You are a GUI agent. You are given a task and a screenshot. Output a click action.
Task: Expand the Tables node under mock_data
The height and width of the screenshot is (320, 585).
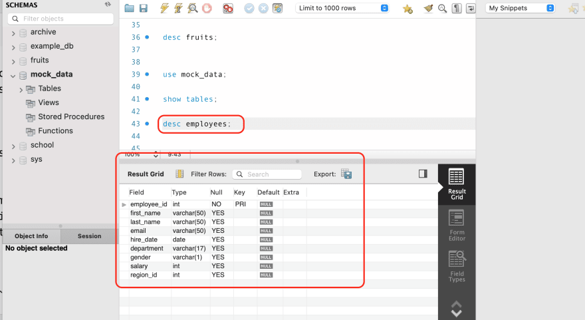[x=21, y=90]
